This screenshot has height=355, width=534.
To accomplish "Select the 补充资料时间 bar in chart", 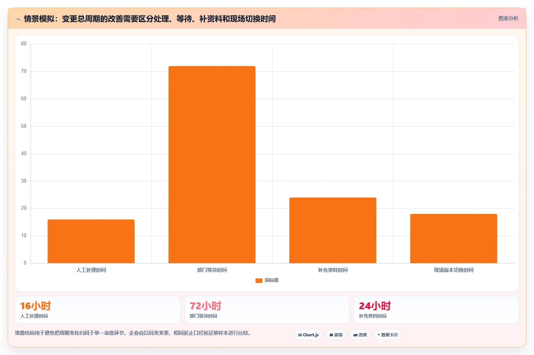I will pyautogui.click(x=333, y=230).
